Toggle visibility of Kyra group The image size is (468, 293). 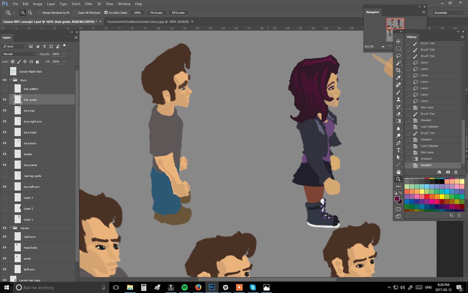5,80
